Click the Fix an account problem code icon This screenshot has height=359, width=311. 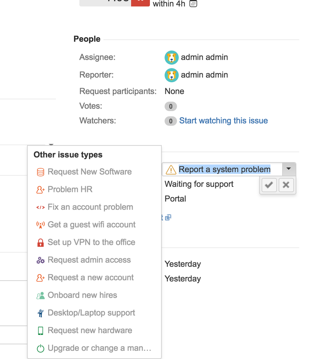coord(41,207)
